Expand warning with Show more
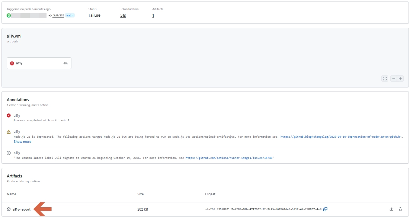Image resolution: width=410 pixels, height=218 pixels. pos(22,142)
